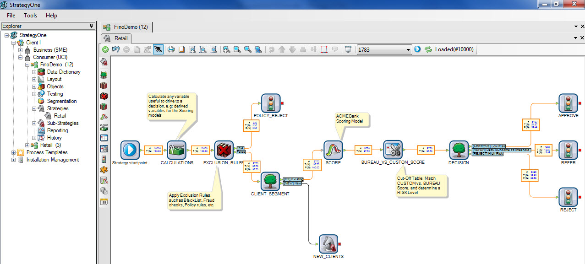Open the Tools menu
This screenshot has height=264, width=585.
31,16
